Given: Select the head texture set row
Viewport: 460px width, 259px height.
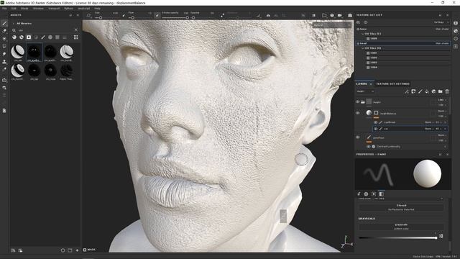Looking at the screenshot, I should pyautogui.click(x=403, y=43).
